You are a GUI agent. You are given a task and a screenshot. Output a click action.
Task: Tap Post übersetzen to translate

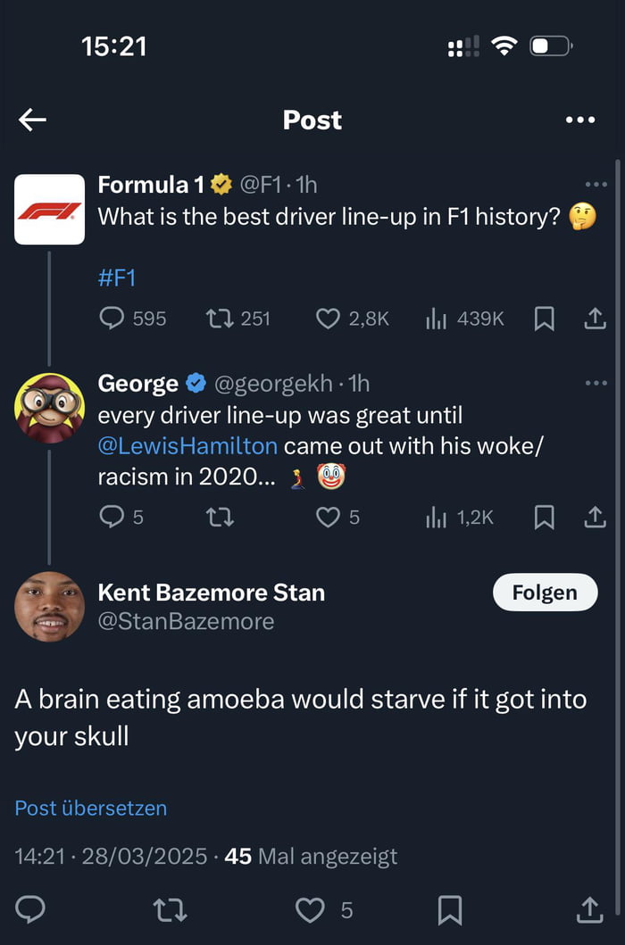pyautogui.click(x=91, y=808)
